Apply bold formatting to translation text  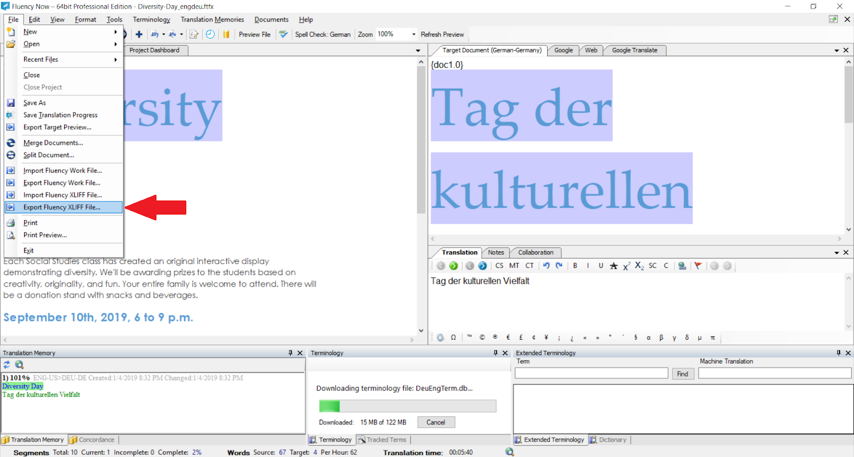click(x=575, y=266)
